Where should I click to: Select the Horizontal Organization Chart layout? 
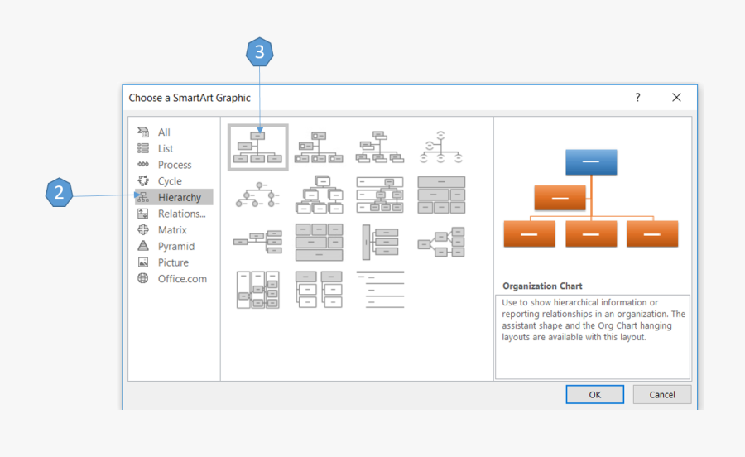(x=258, y=242)
